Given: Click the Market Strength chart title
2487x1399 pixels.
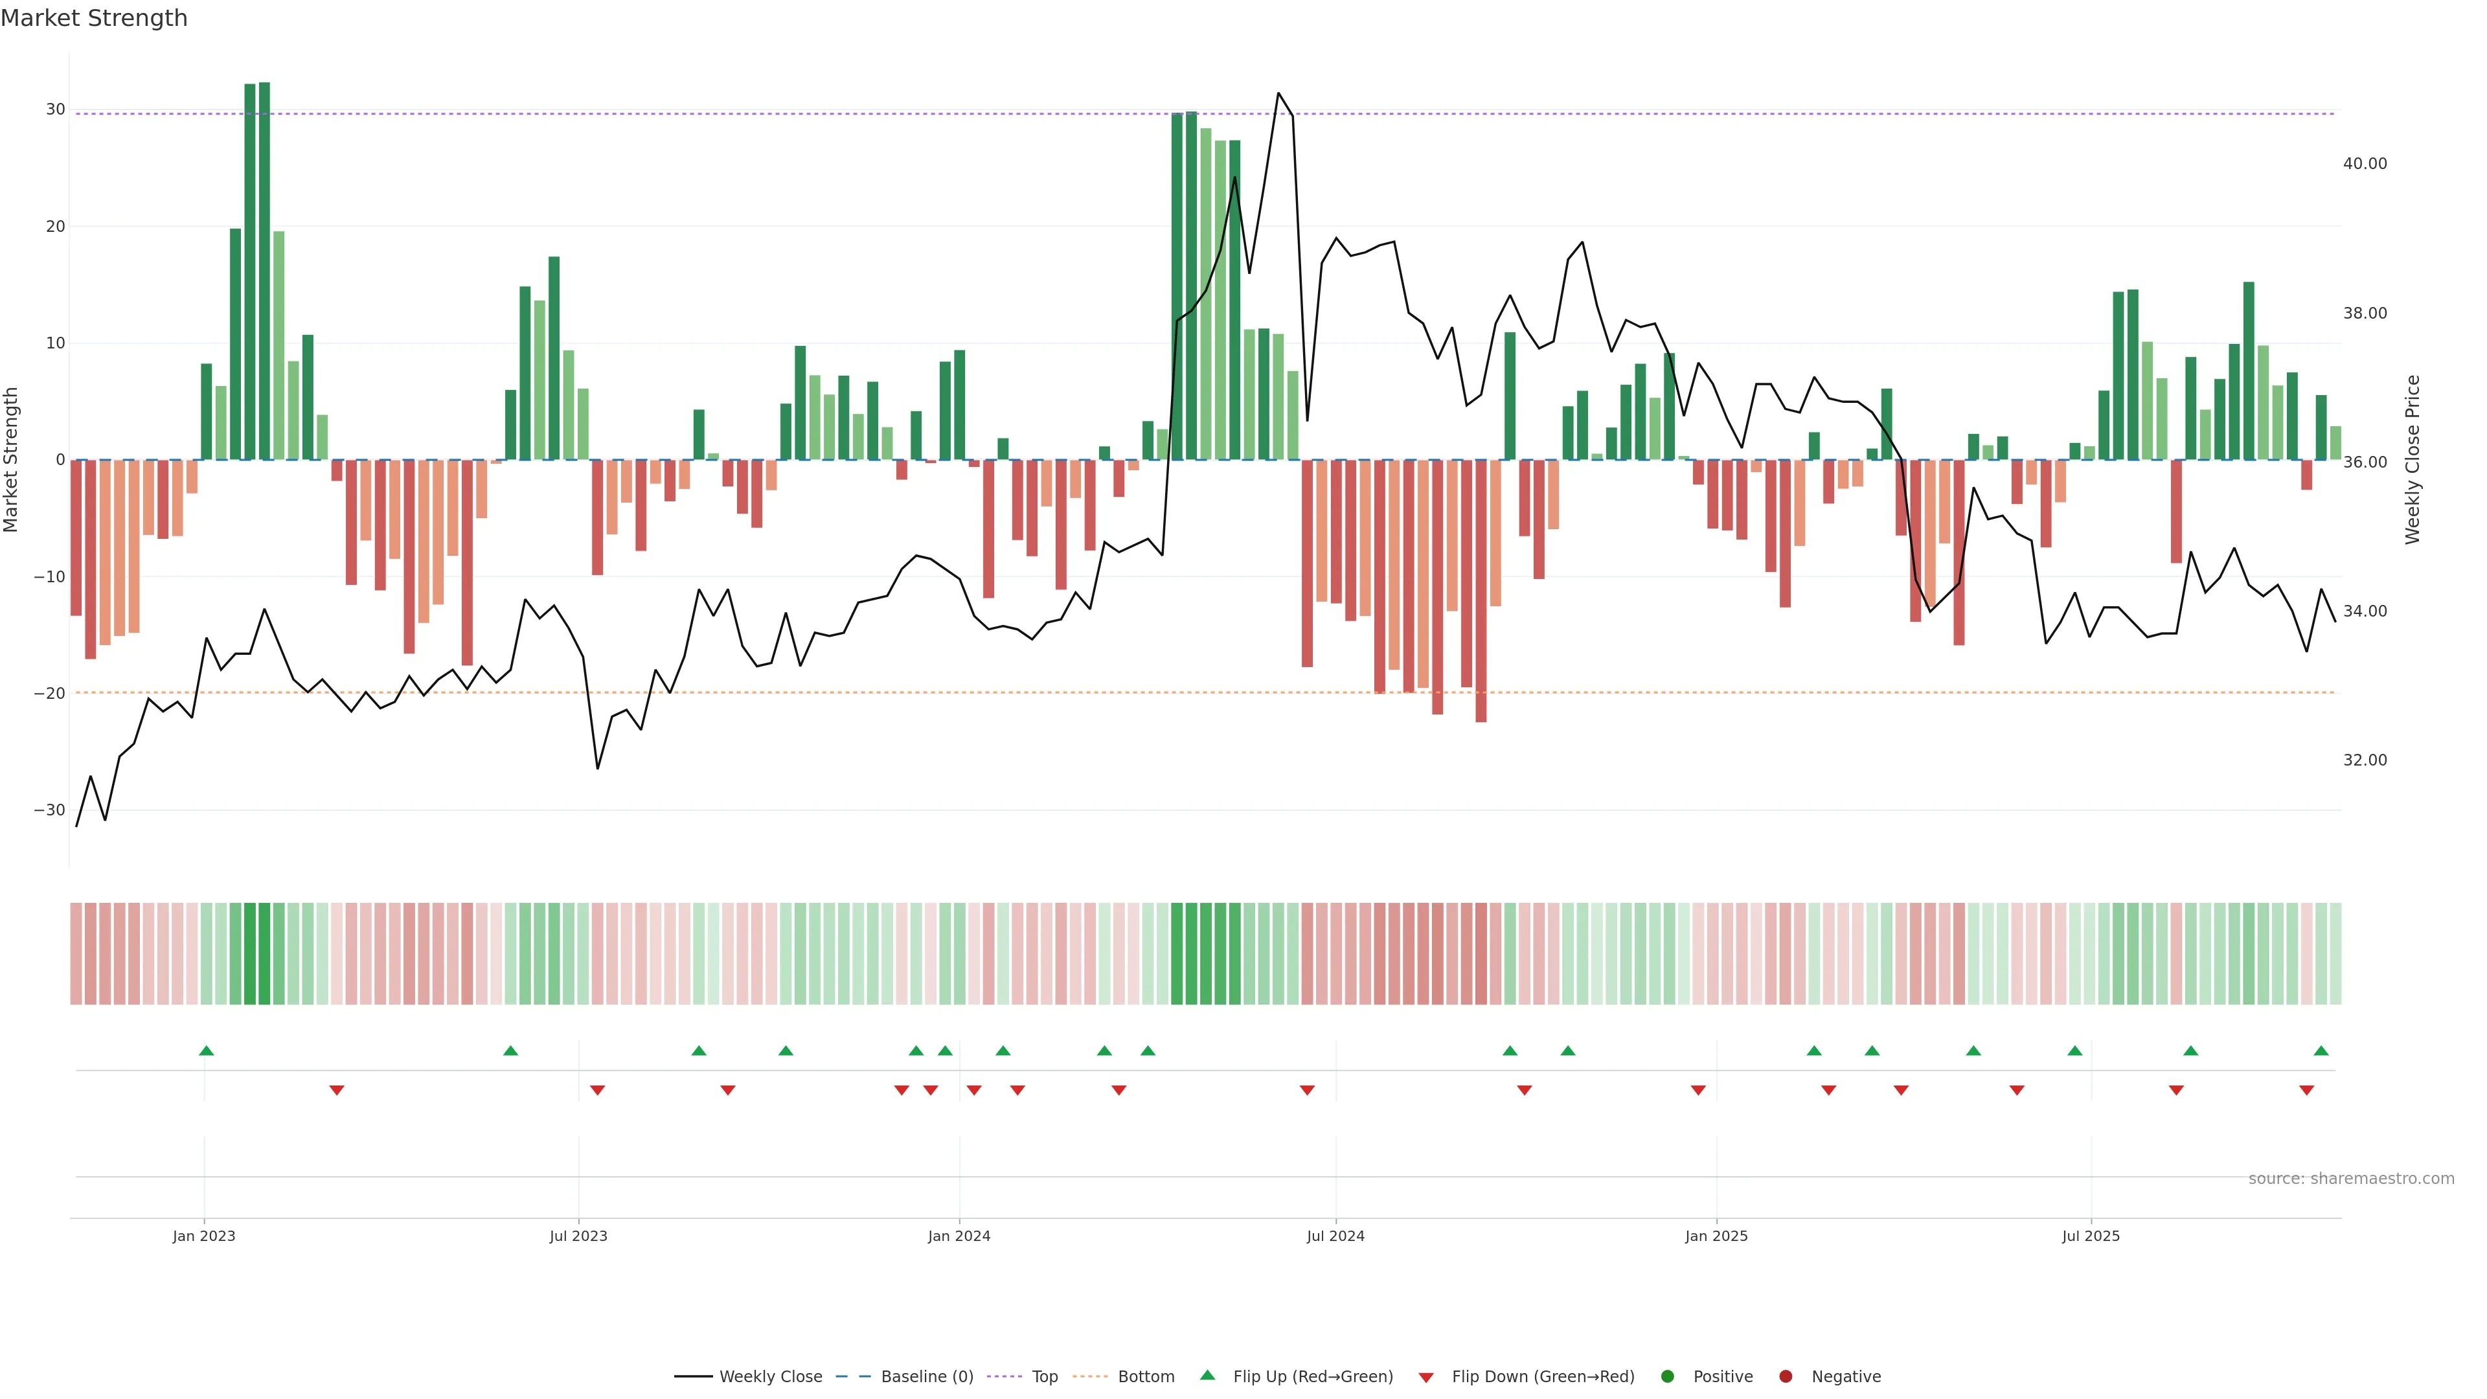Looking at the screenshot, I should (94, 18).
